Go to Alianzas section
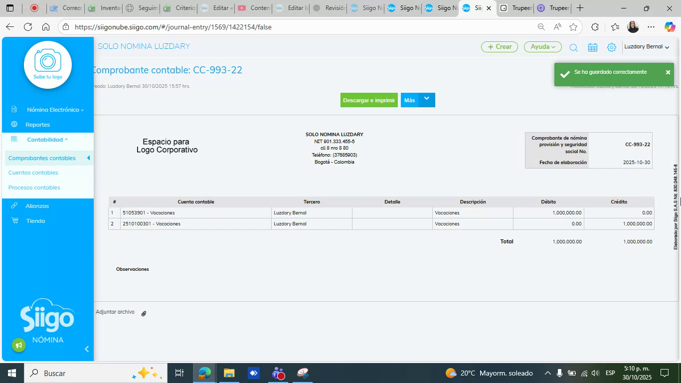 37,206
